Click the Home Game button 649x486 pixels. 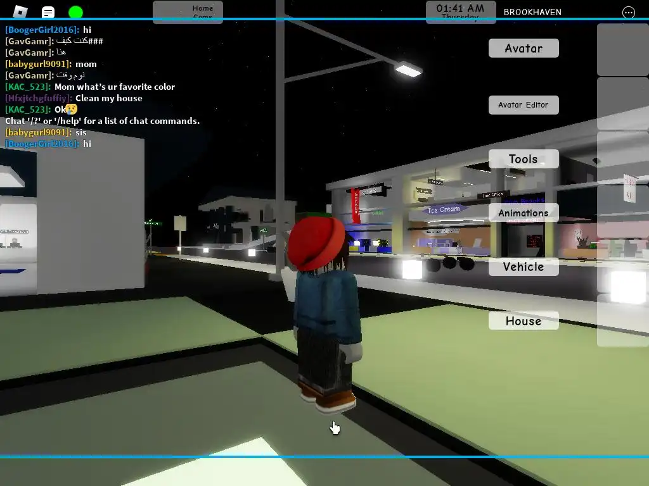pyautogui.click(x=188, y=11)
